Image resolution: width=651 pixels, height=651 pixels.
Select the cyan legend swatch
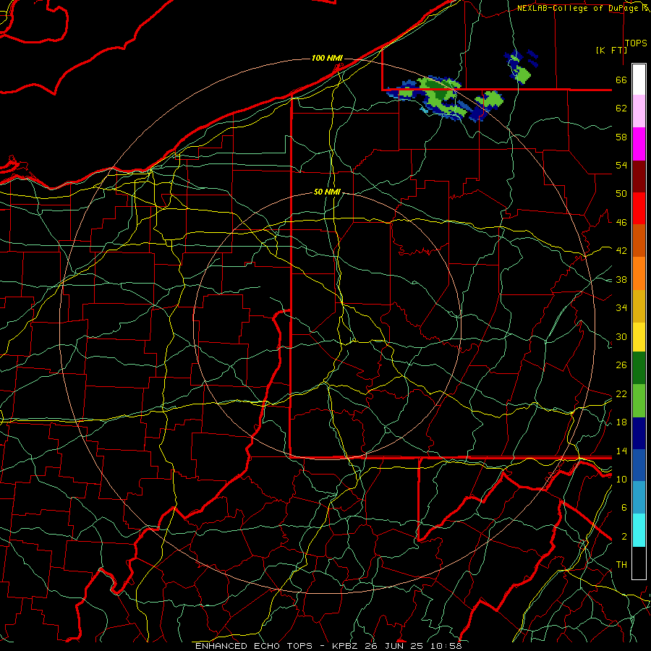pos(639,530)
